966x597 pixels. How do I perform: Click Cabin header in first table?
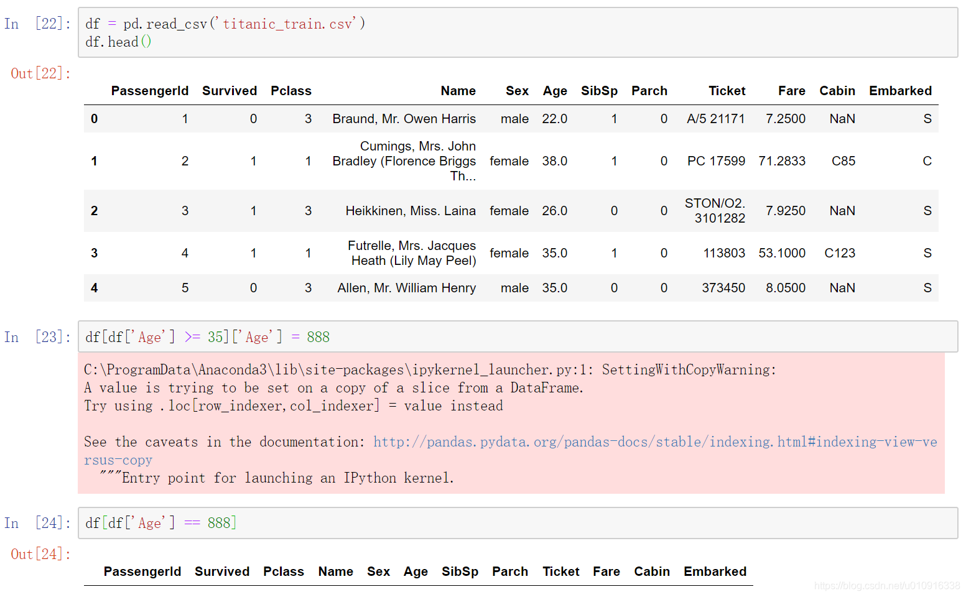pyautogui.click(x=837, y=91)
